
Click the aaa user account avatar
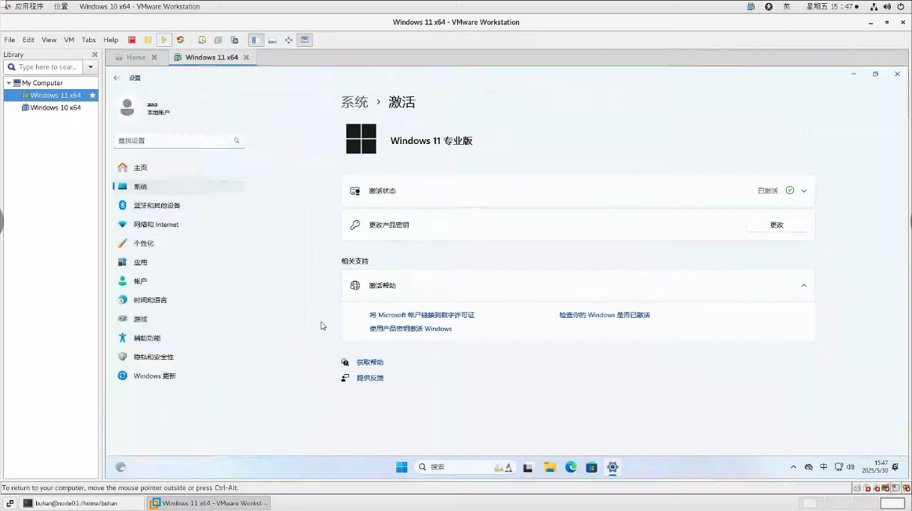point(128,107)
